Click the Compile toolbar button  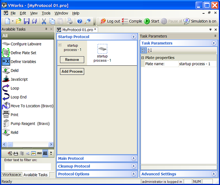(x=132, y=21)
